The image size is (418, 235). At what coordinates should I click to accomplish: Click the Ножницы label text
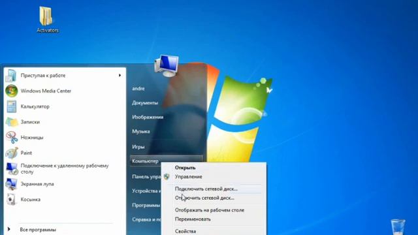coord(32,138)
